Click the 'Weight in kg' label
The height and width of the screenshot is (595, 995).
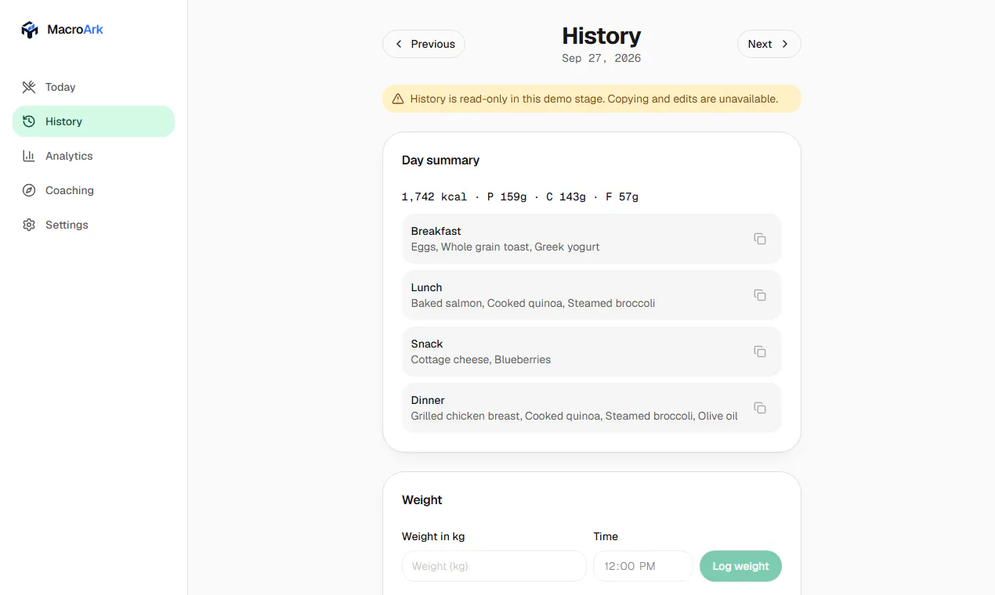click(x=433, y=536)
